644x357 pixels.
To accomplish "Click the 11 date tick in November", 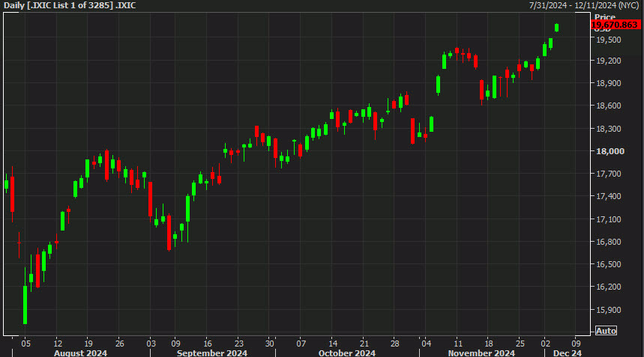I will (458, 344).
